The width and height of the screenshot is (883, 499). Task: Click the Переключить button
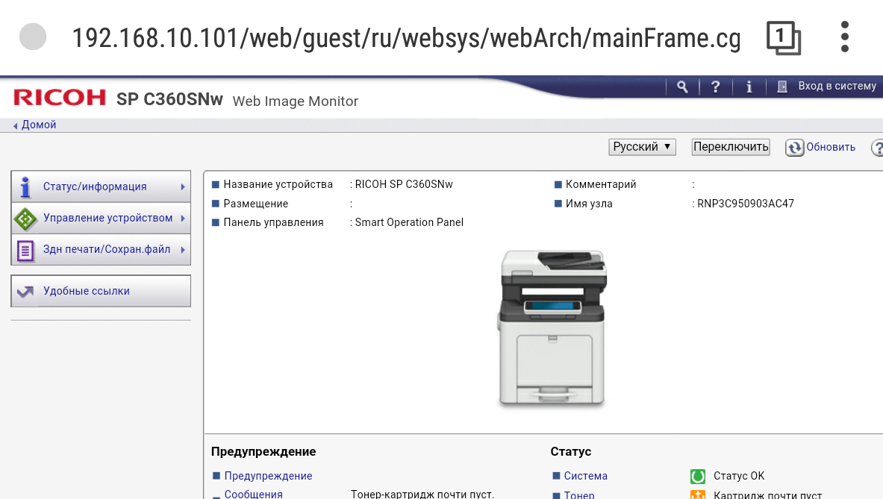[x=731, y=147]
